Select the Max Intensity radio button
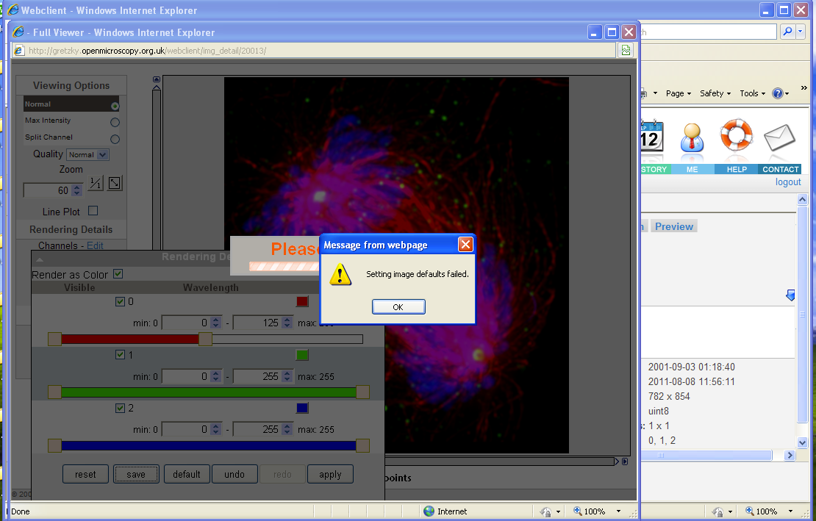The width and height of the screenshot is (816, 521). click(115, 122)
